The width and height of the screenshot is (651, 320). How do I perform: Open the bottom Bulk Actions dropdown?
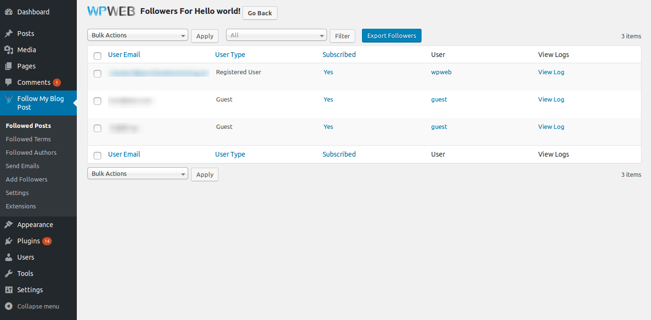(138, 174)
